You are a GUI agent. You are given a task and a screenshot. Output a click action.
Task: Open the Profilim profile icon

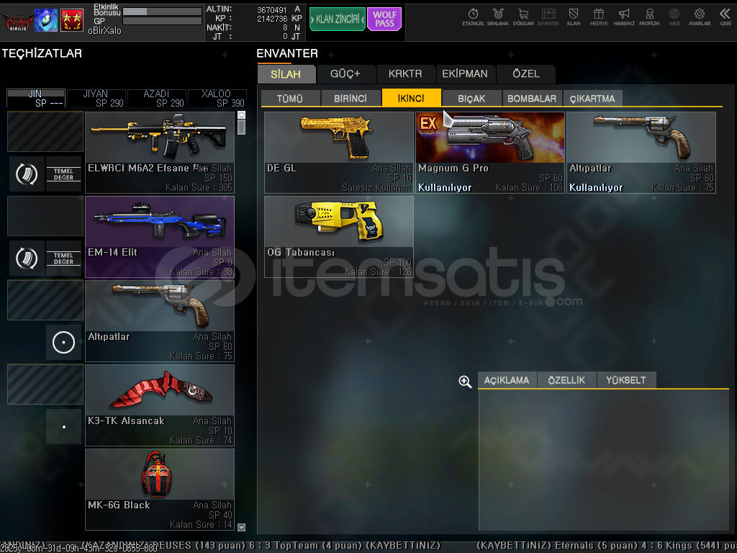pos(649,17)
